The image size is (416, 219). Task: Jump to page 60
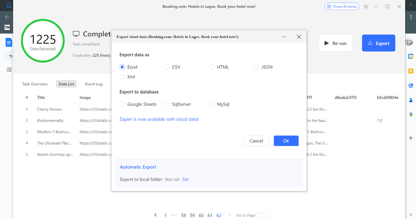click(x=201, y=215)
